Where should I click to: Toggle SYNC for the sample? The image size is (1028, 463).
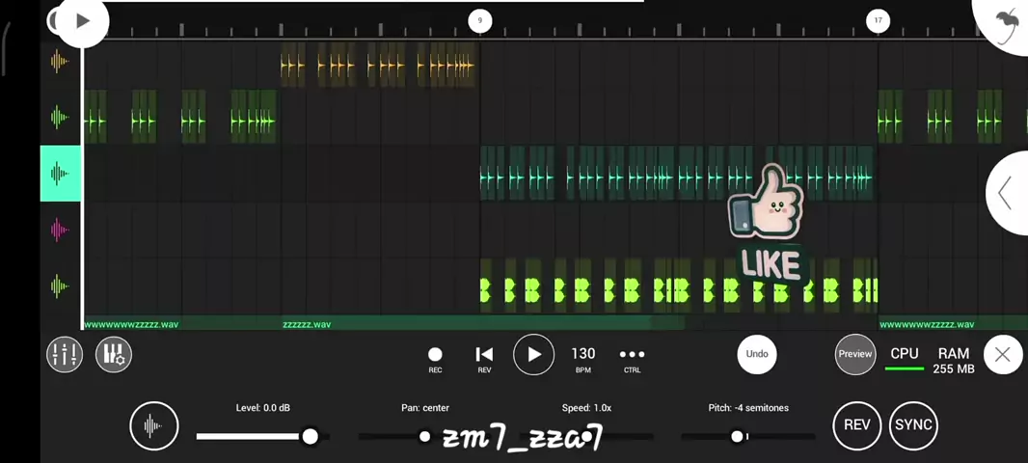912,425
